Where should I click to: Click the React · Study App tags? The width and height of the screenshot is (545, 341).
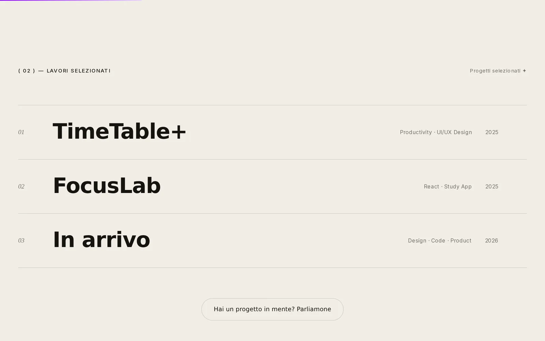[x=448, y=187]
